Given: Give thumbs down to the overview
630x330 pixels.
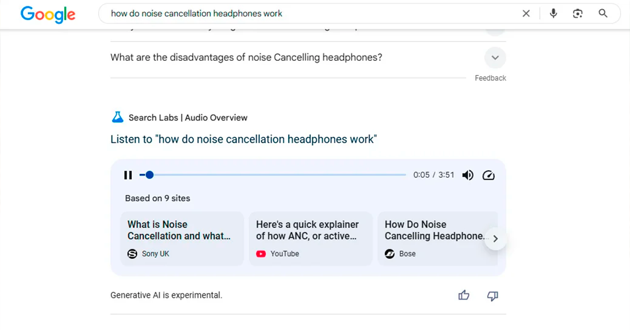Looking at the screenshot, I should point(492,296).
